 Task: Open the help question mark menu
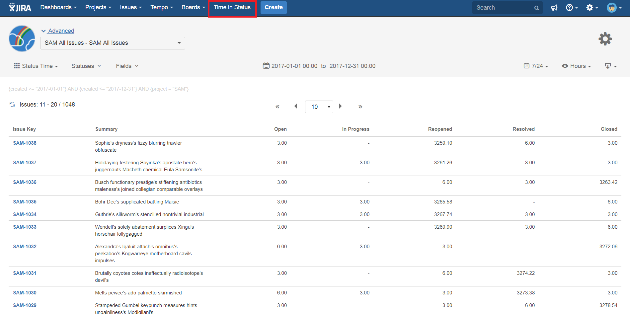pyautogui.click(x=571, y=8)
